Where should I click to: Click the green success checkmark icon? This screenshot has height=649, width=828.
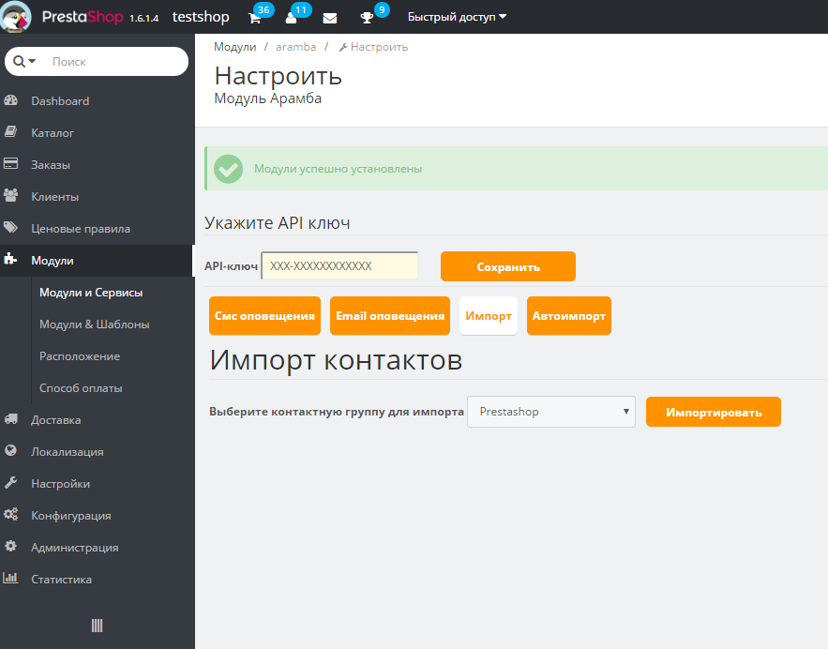pos(228,169)
